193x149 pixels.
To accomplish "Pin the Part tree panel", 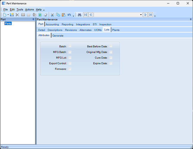I will click(33, 19).
